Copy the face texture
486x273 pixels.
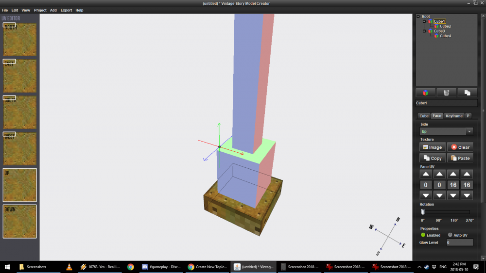pos(432,158)
